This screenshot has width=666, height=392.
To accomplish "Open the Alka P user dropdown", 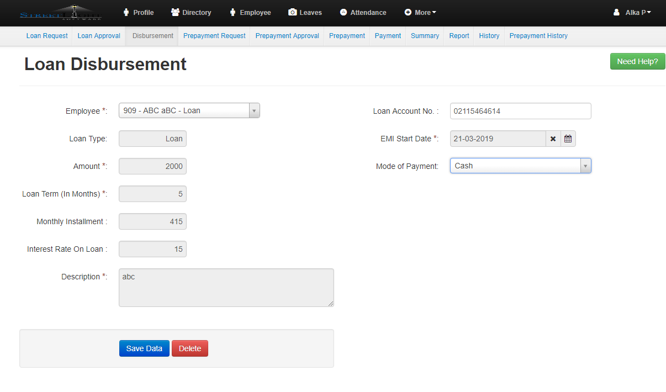I will [632, 12].
